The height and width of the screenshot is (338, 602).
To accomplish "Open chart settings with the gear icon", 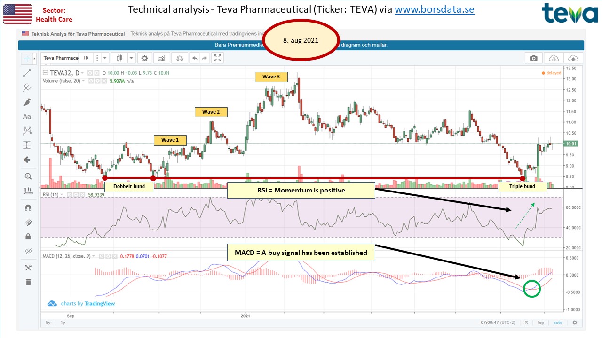I will tap(144, 58).
